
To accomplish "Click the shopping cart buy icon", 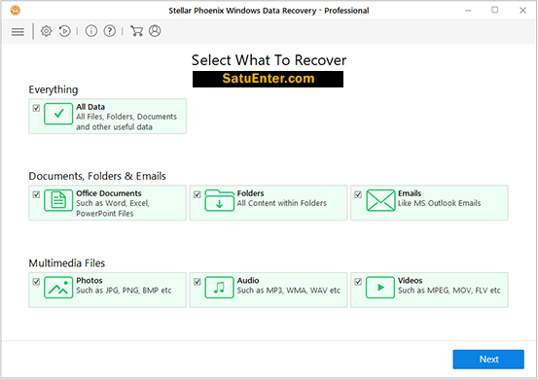I will point(136,31).
